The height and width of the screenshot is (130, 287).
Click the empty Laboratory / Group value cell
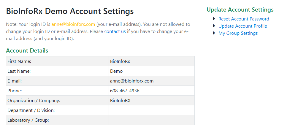151,120
